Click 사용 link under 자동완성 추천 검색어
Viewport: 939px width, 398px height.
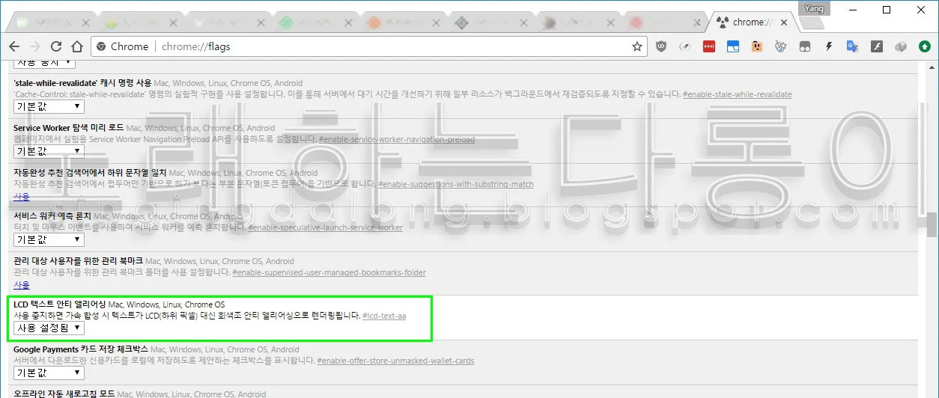[22, 197]
